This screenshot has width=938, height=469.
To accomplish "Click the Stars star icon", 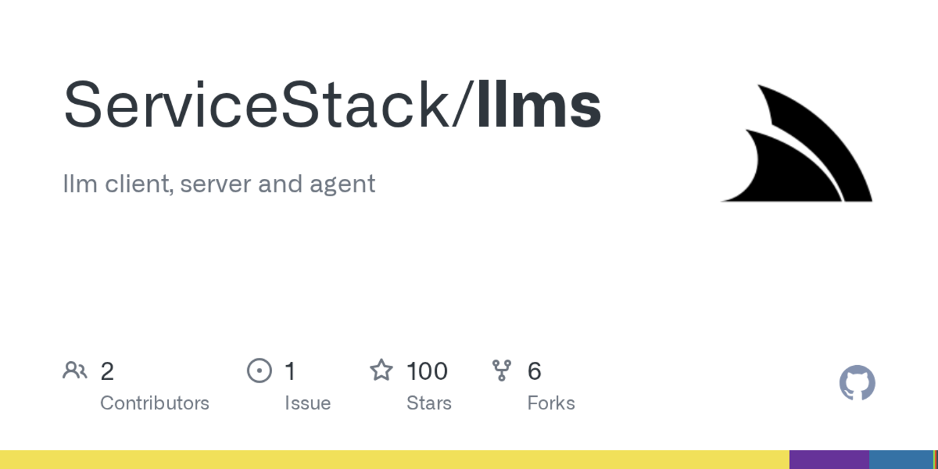I will coord(381,371).
